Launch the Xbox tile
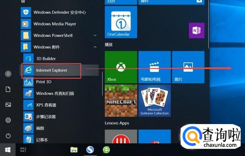This screenshot has height=156, width=245. click(121, 67)
